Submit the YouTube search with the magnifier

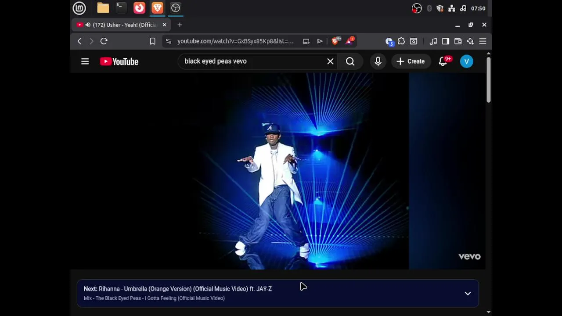coord(350,61)
